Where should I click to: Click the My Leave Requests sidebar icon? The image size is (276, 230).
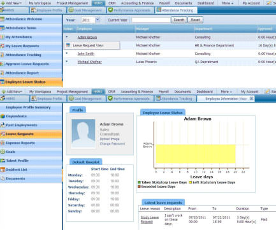click(3, 46)
